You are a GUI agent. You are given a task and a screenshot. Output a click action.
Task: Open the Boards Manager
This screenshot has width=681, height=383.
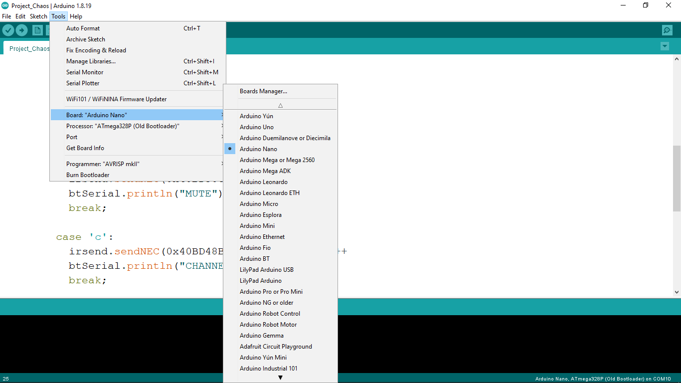(x=262, y=91)
